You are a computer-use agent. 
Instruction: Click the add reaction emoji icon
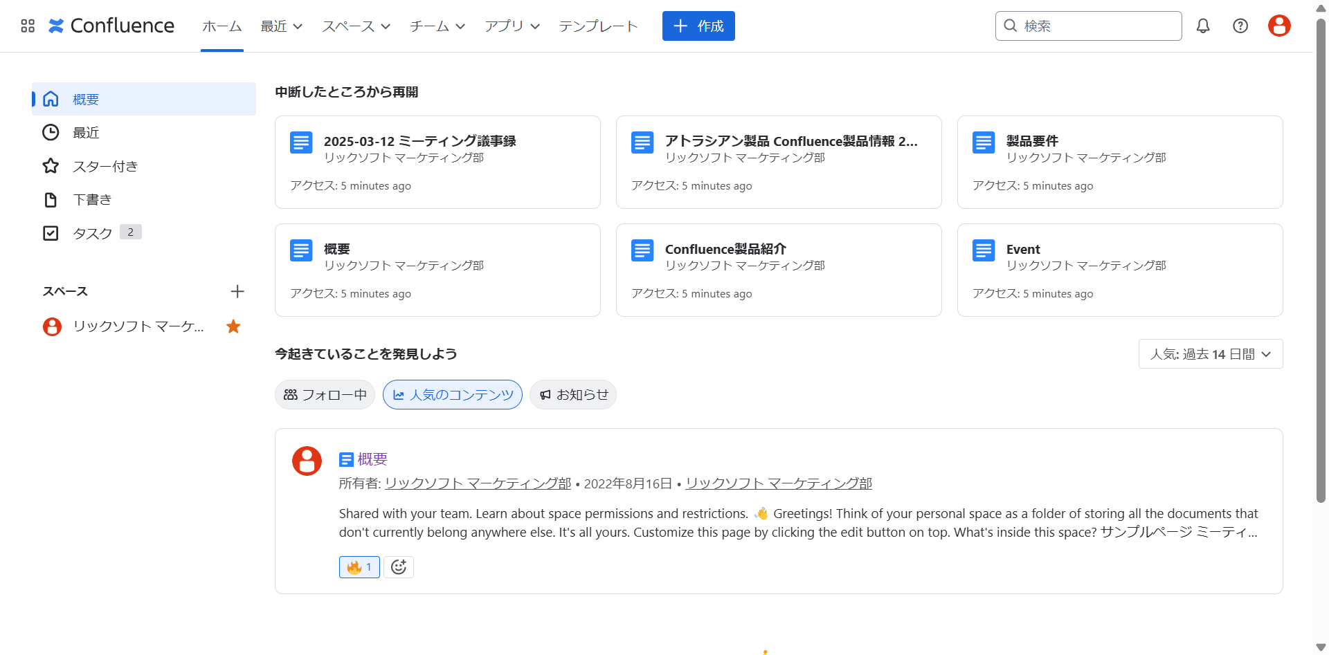coord(399,567)
